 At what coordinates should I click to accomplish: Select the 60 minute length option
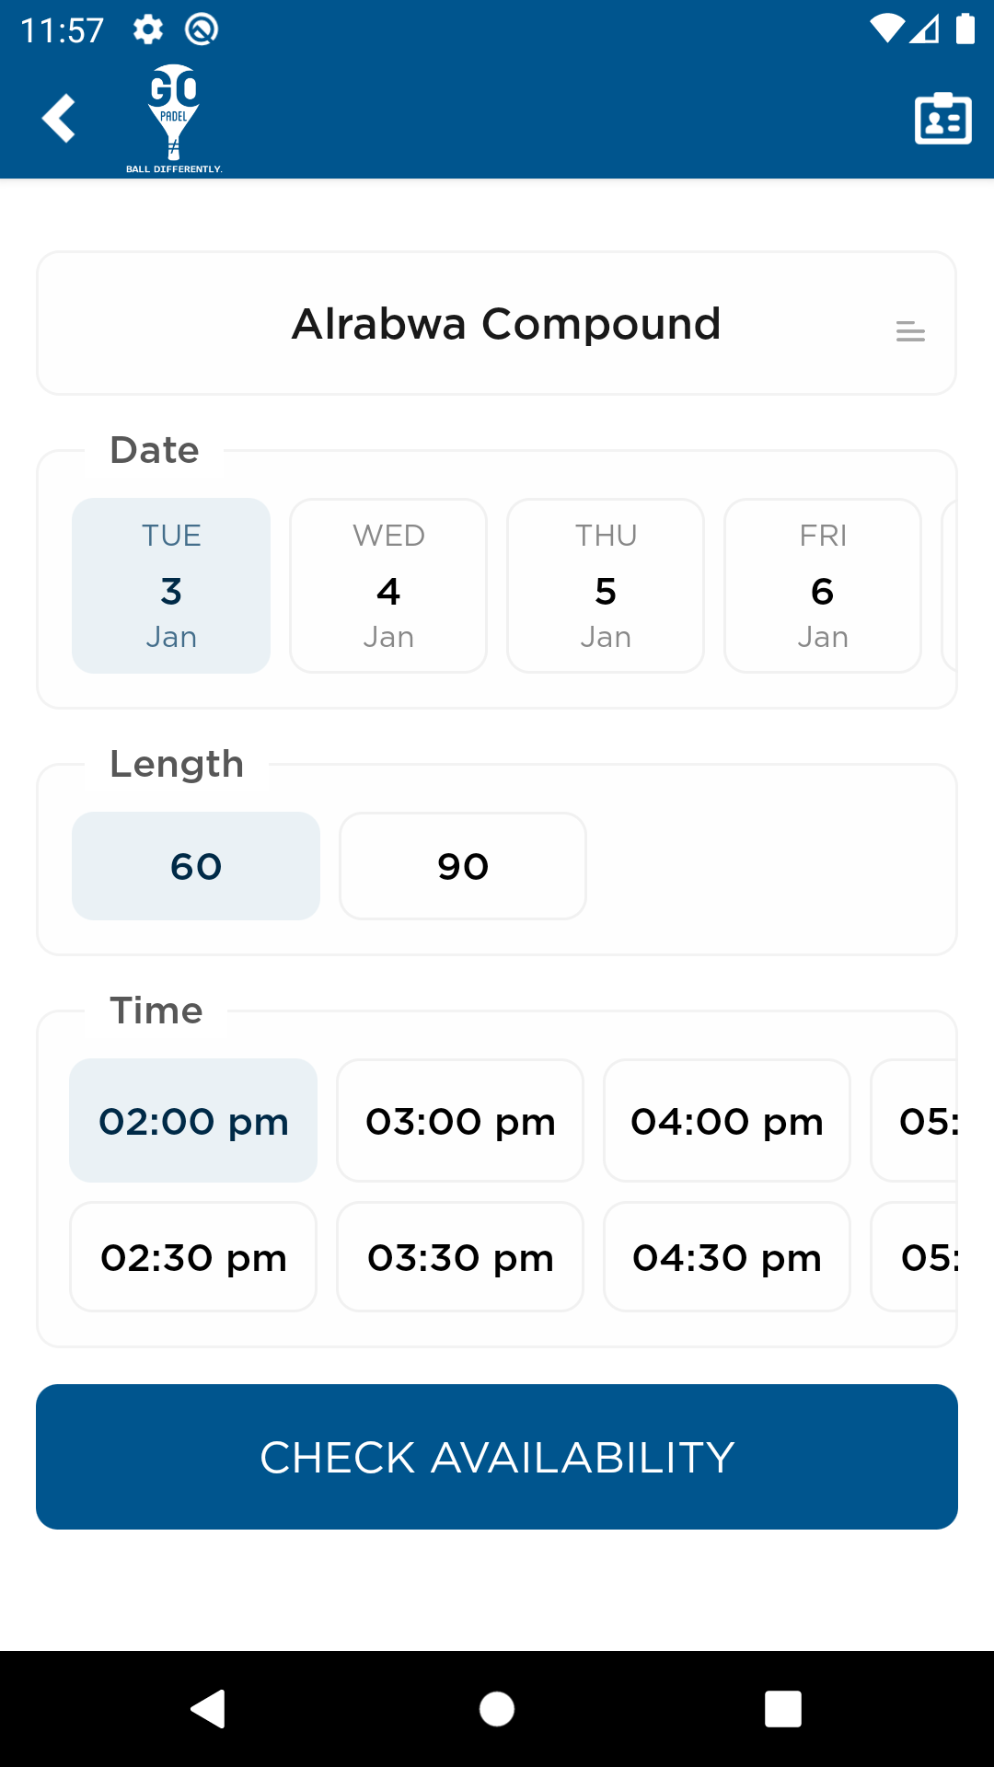click(196, 866)
